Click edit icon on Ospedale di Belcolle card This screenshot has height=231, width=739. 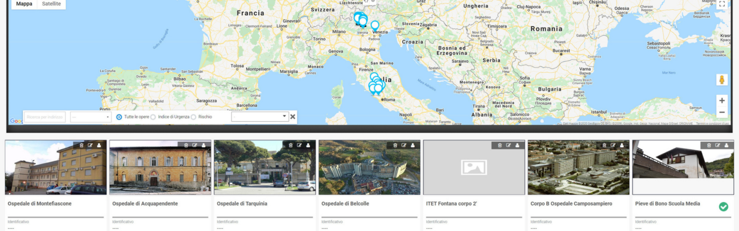404,145
